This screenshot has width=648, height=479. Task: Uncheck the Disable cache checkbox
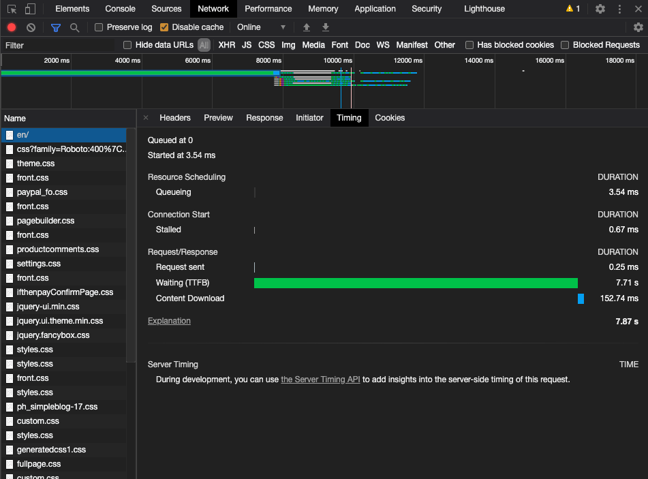[164, 27]
